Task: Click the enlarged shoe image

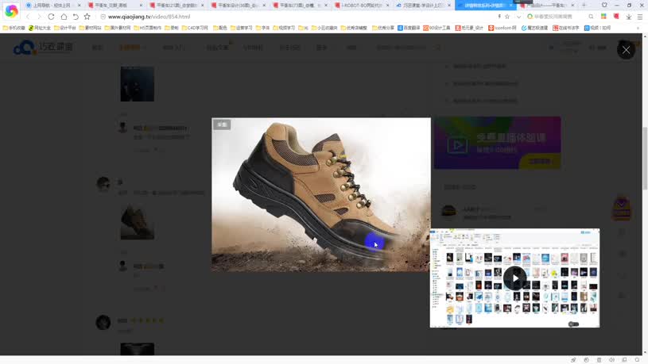Action: 320,194
